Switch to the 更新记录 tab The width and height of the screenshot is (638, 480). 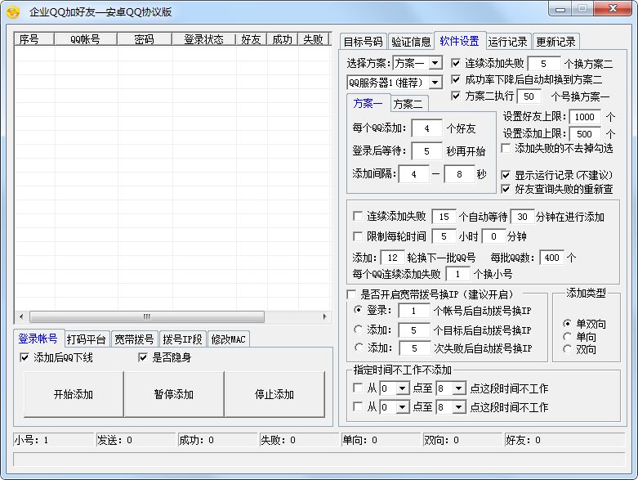point(555,42)
